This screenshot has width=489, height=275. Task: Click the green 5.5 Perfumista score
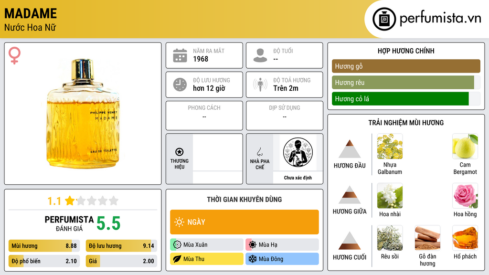tap(108, 223)
